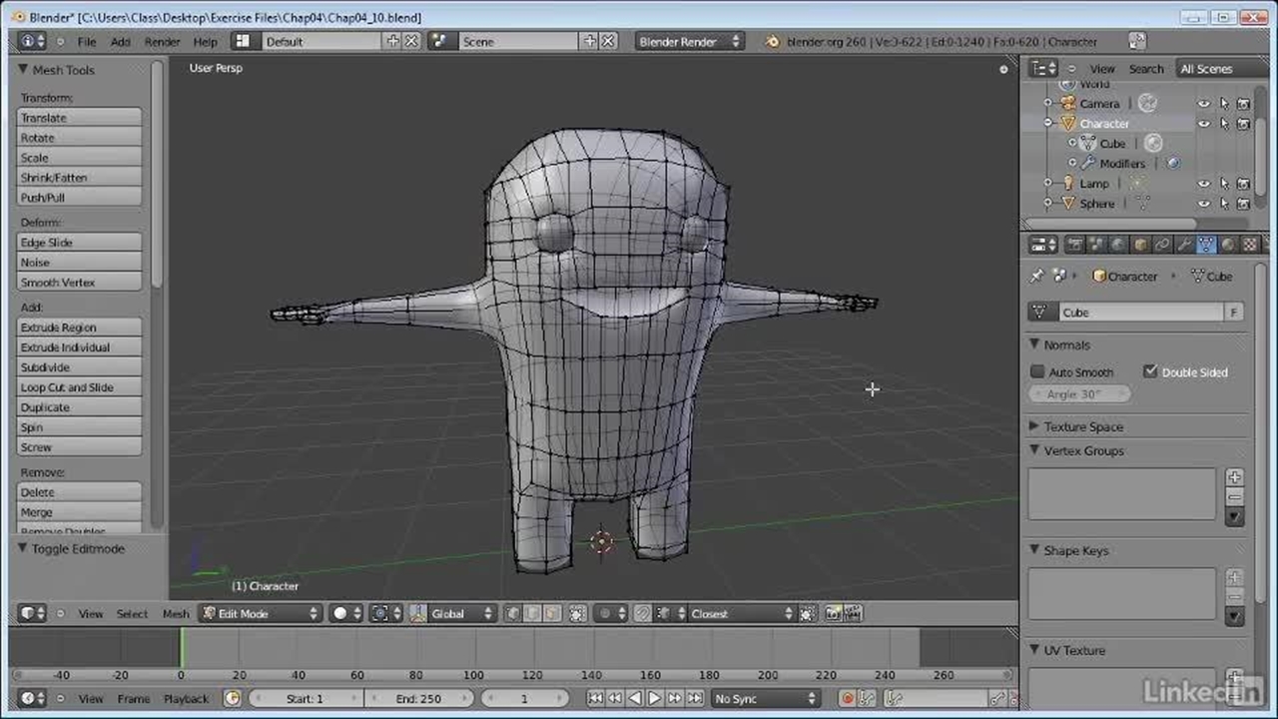This screenshot has height=719, width=1278.
Task: Open the Material properties tab
Action: (x=1228, y=245)
